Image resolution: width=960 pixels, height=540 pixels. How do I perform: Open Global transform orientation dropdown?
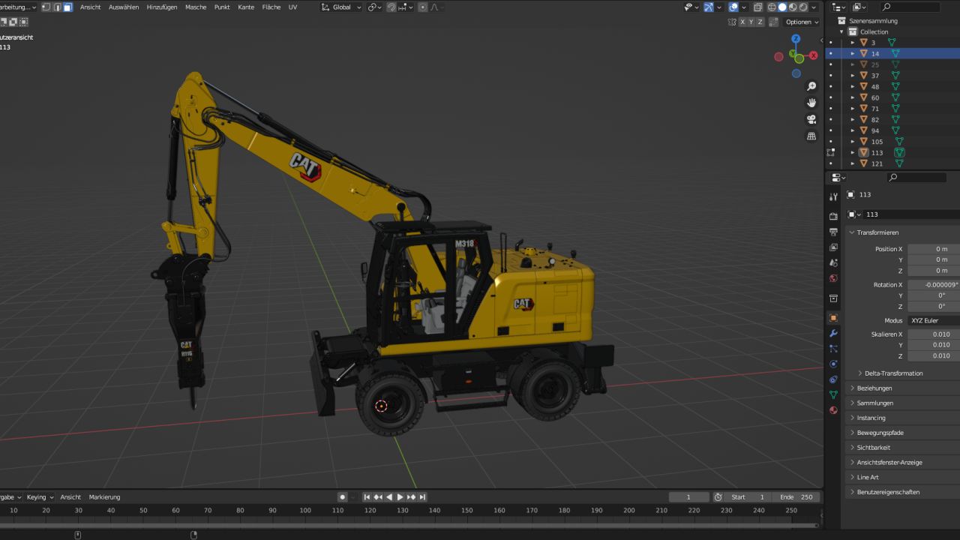[341, 7]
